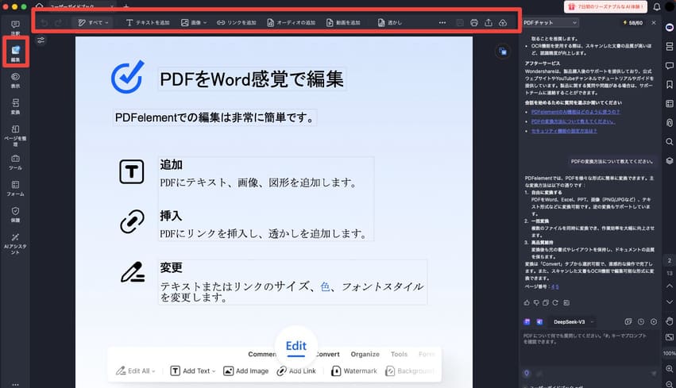
Task: Click the Save icon in toolbar
Action: point(460,22)
